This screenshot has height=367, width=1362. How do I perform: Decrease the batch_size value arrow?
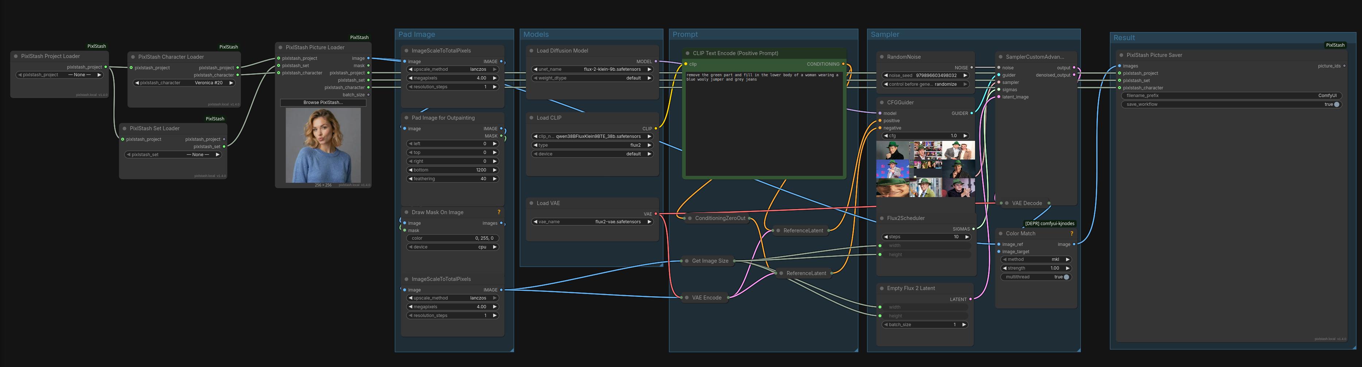[886, 324]
